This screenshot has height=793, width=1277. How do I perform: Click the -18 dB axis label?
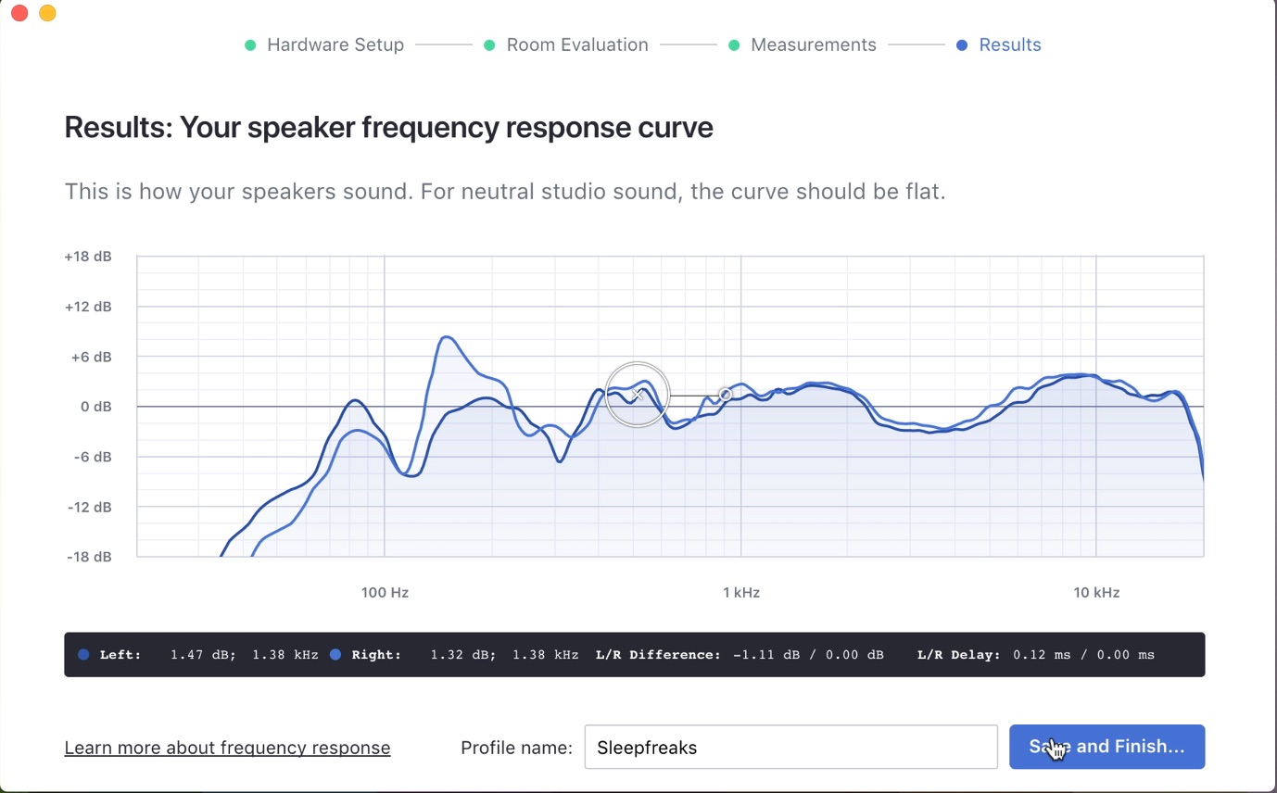90,557
